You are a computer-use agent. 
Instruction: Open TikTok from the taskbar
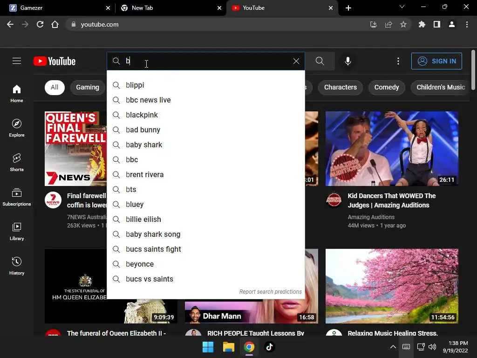[x=269, y=347]
